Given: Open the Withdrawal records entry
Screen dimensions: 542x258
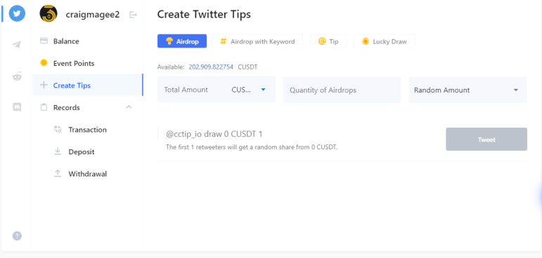Looking at the screenshot, I should pyautogui.click(x=88, y=174).
